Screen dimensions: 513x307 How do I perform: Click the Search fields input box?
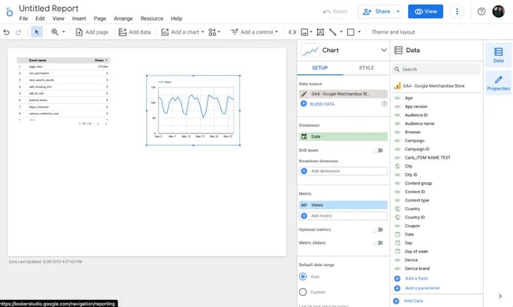tap(436, 69)
